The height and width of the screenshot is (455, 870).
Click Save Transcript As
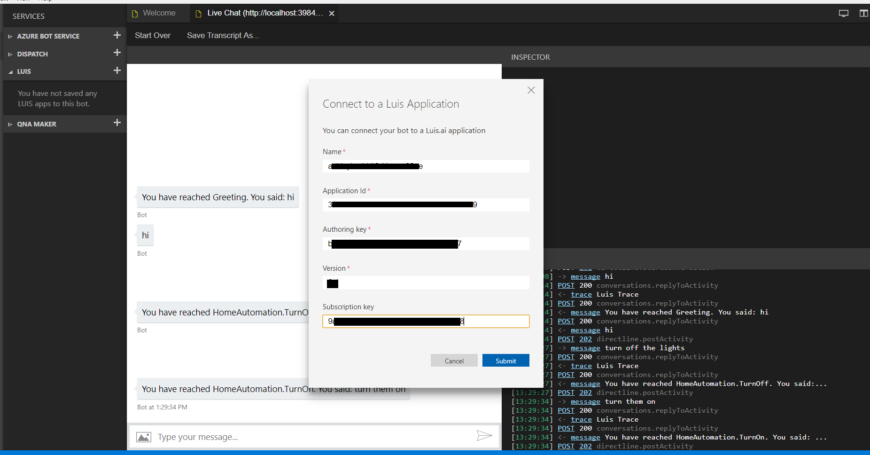pyautogui.click(x=223, y=35)
